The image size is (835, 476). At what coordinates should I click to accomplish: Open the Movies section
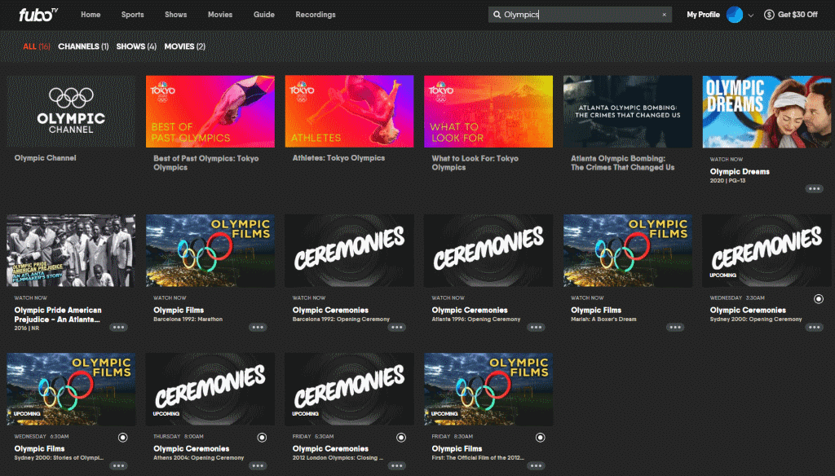coord(220,15)
